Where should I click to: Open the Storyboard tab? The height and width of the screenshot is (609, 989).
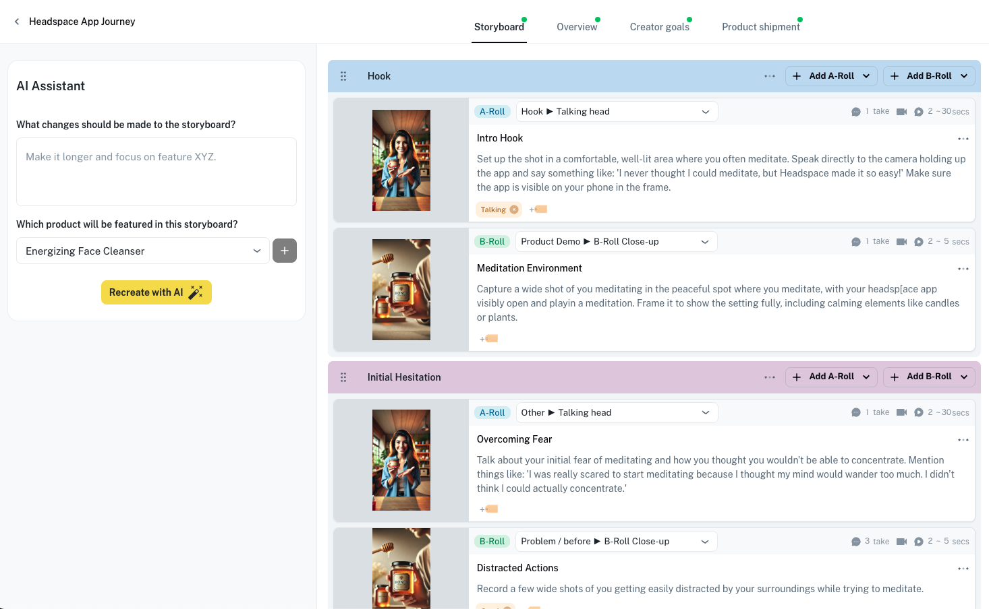click(x=499, y=27)
